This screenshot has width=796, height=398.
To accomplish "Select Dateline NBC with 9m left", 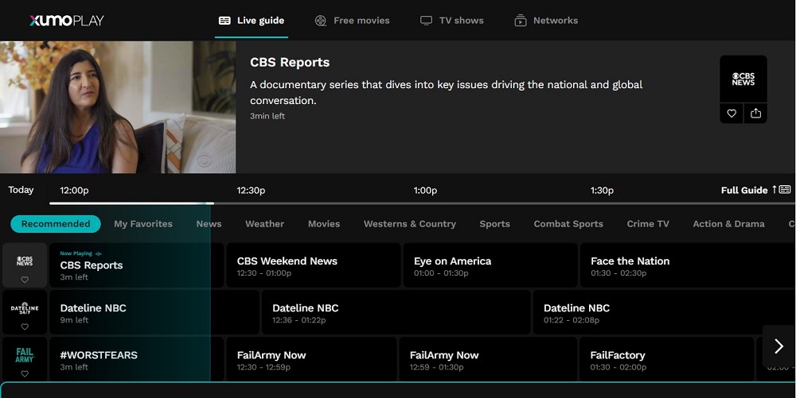I will pyautogui.click(x=154, y=312).
